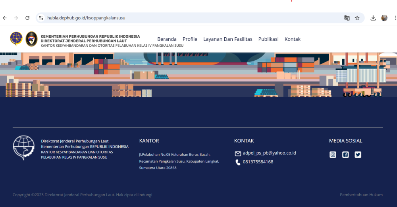Click the copyright text 'Copyright ©2023 Direktorat Jenderal Perhubungan Laut'
Screen dimensions: 397x207
point(64,195)
